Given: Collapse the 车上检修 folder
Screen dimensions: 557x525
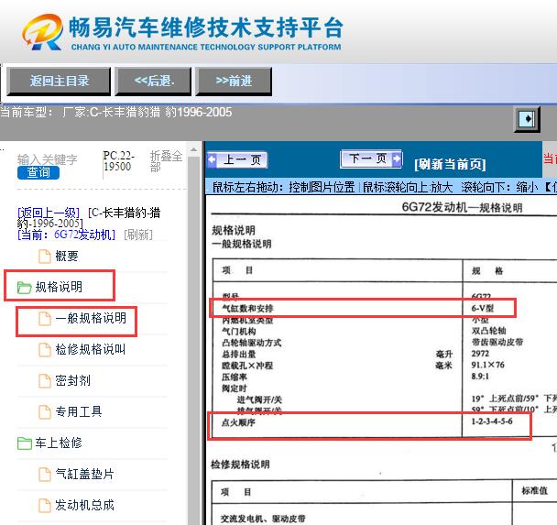Looking at the screenshot, I should coord(59,443).
